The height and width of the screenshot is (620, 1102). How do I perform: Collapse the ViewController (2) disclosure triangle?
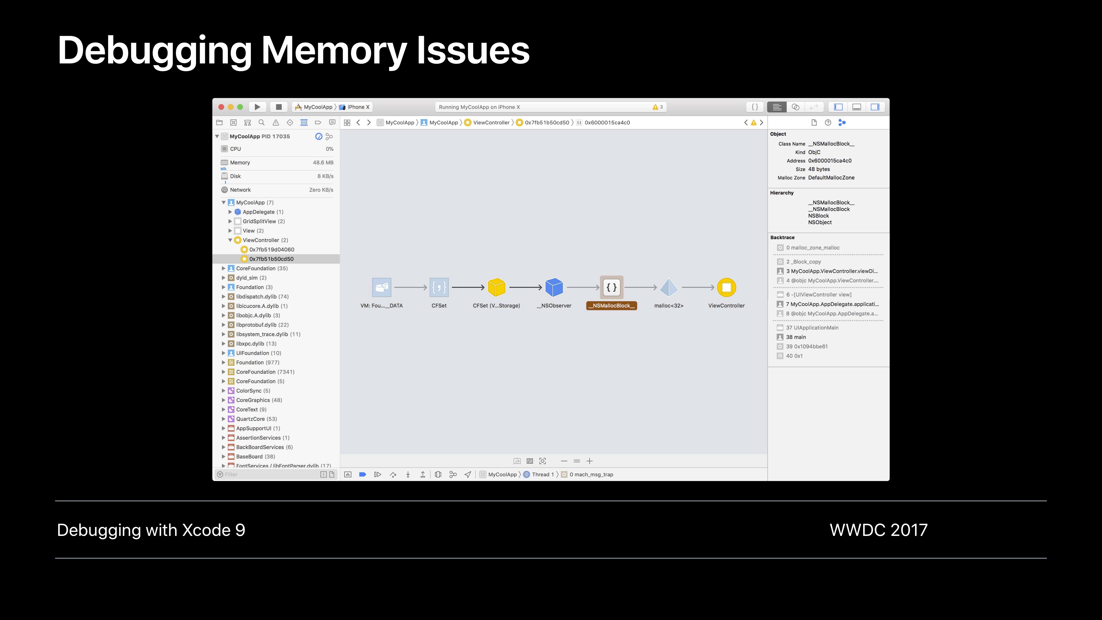[x=230, y=241]
